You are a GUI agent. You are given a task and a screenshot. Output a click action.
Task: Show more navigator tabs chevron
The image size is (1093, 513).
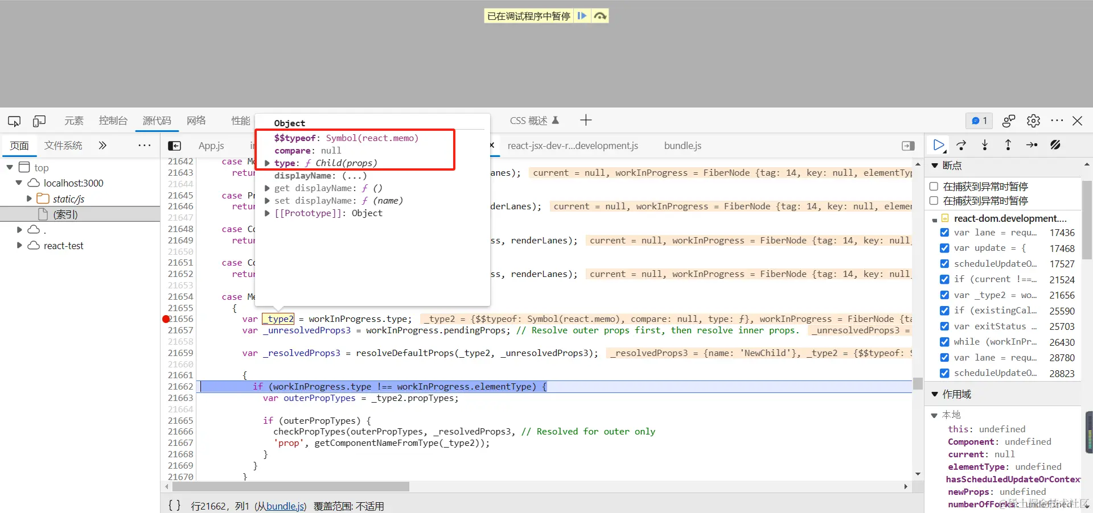(x=102, y=146)
